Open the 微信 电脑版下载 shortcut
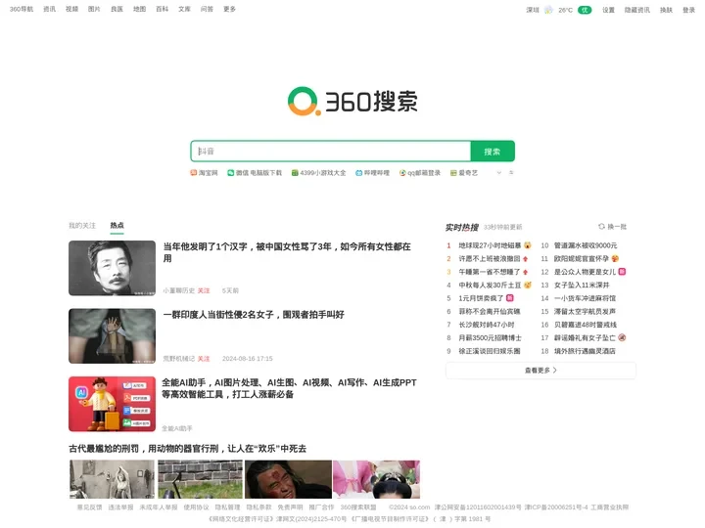 (255, 173)
